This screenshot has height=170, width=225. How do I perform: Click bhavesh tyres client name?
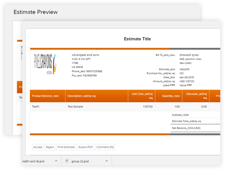pos(189,55)
